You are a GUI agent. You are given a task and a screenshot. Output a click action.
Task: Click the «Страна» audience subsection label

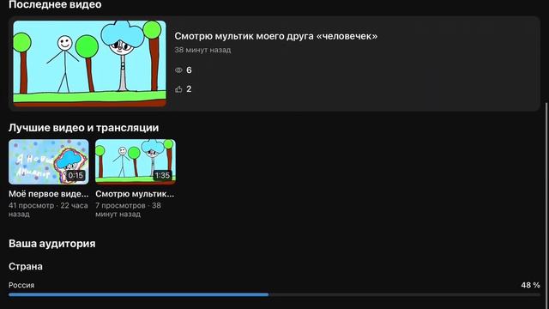(26, 267)
